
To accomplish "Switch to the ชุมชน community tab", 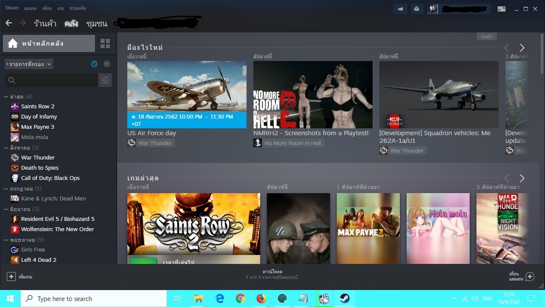I will click(97, 23).
